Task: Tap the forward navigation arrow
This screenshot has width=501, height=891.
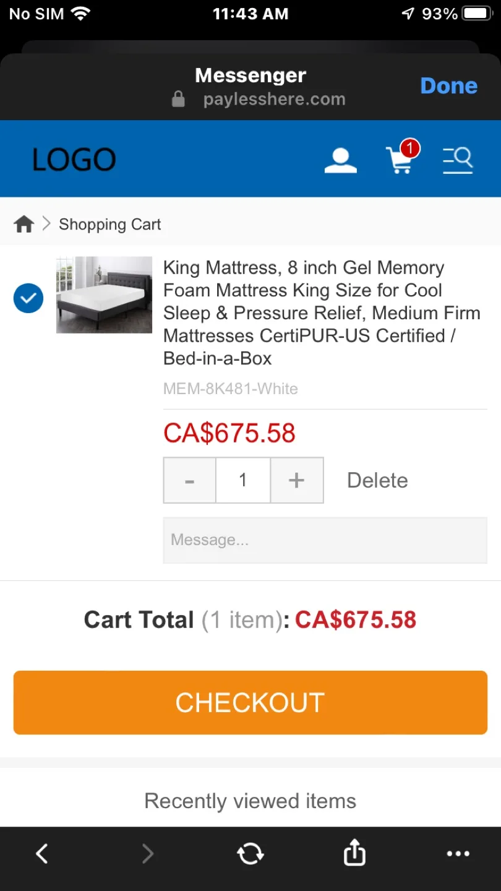Action: coord(147,853)
